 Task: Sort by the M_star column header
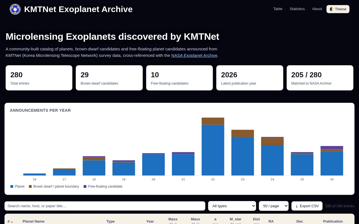tap(236, 220)
